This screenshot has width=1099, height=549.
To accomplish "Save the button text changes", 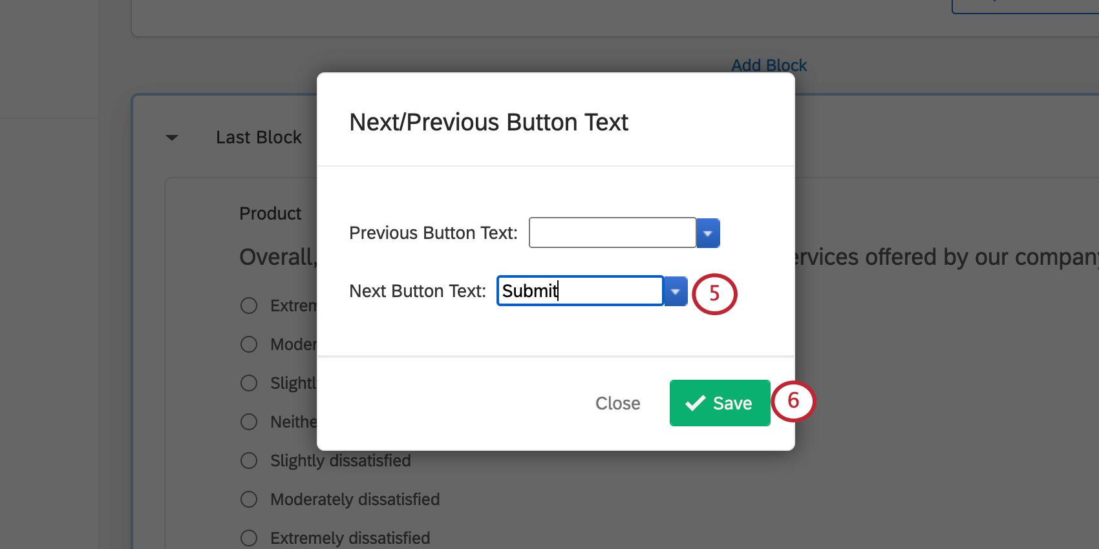I will (720, 403).
